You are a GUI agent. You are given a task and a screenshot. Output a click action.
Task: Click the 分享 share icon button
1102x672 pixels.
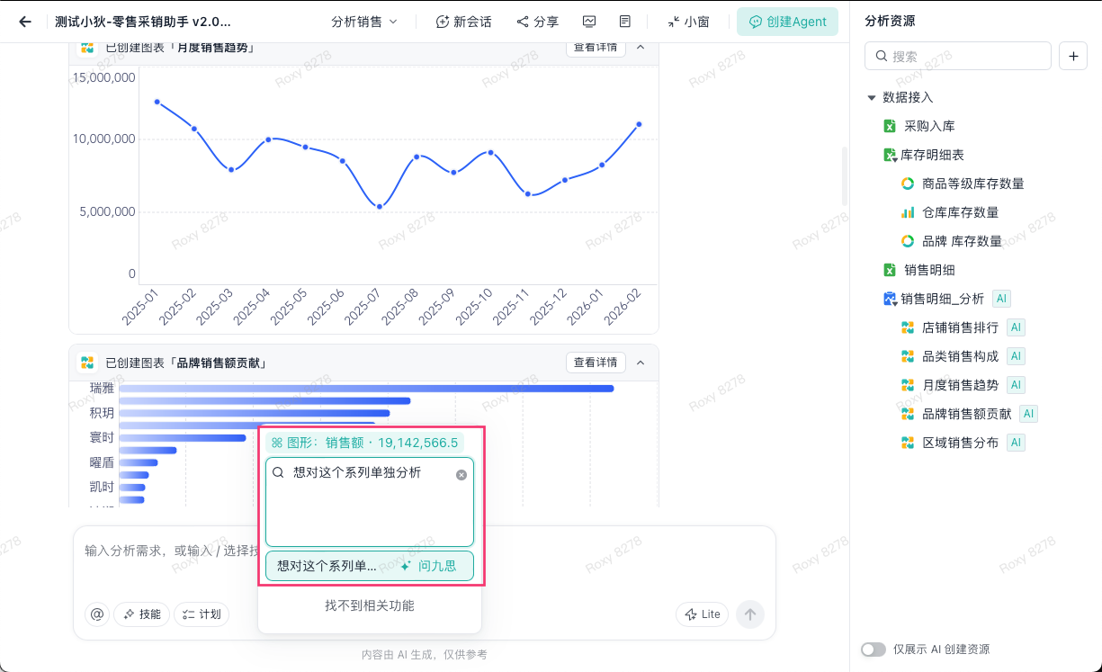[537, 22]
